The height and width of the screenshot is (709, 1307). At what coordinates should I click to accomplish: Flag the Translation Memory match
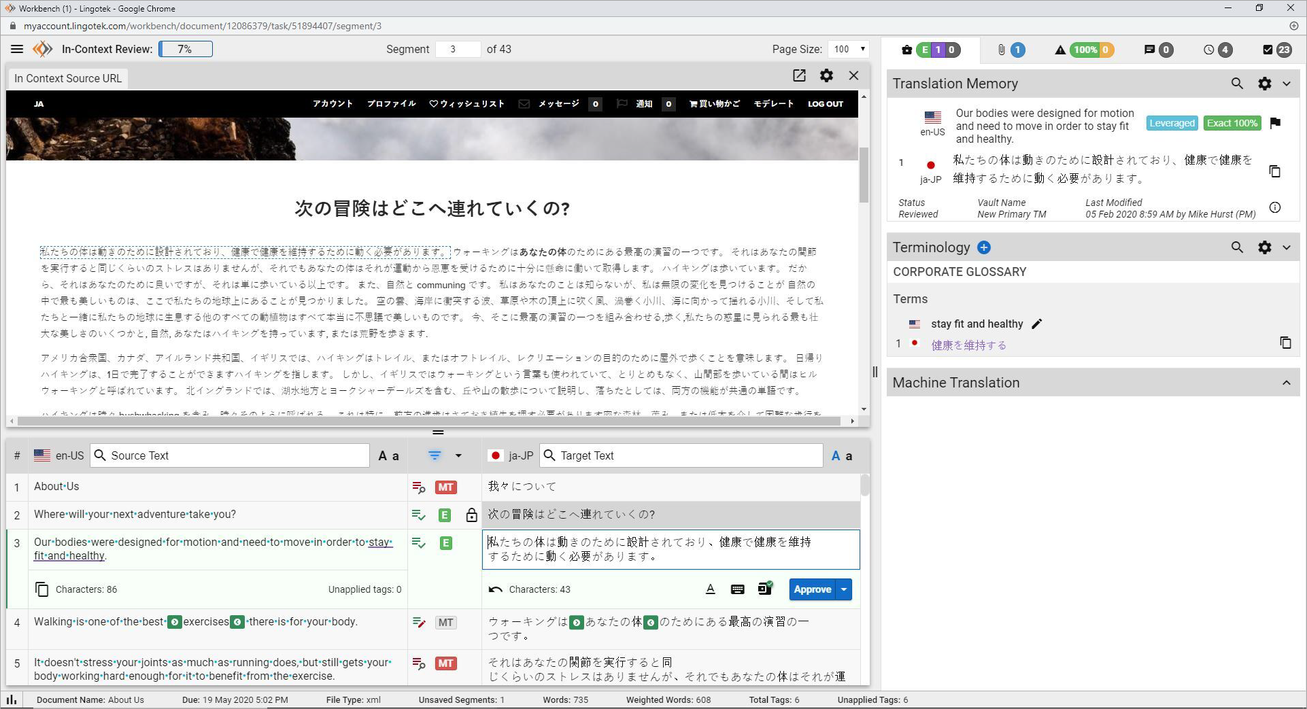1275,123
